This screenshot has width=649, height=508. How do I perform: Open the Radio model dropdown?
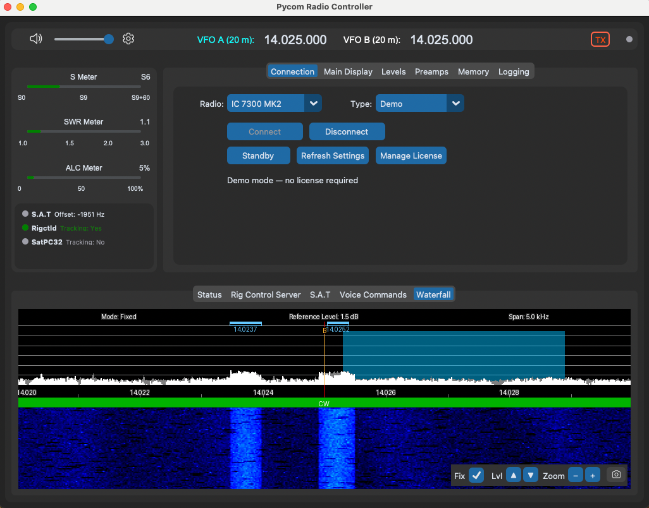275,104
